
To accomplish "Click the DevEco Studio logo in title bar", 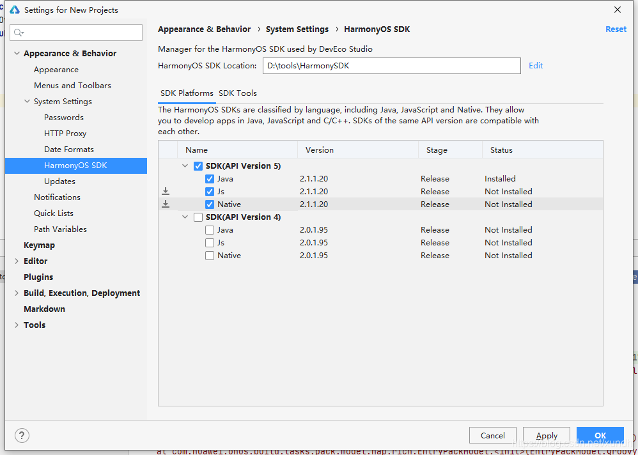I will [15, 10].
